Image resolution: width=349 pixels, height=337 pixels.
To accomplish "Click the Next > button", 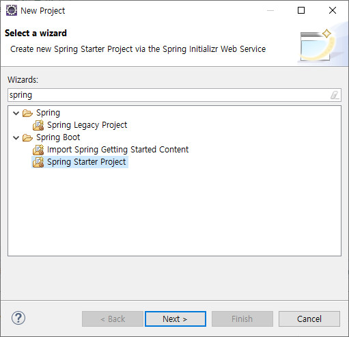I will [176, 319].
